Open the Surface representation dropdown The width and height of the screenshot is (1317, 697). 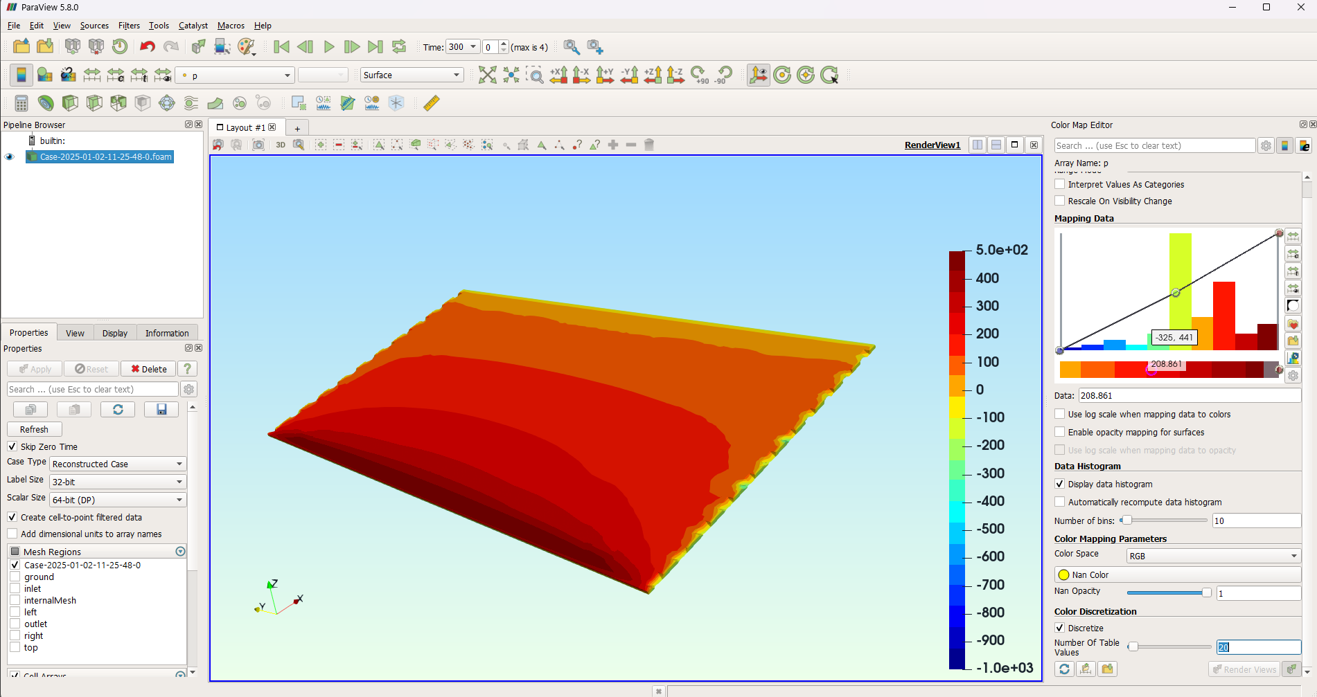click(412, 75)
